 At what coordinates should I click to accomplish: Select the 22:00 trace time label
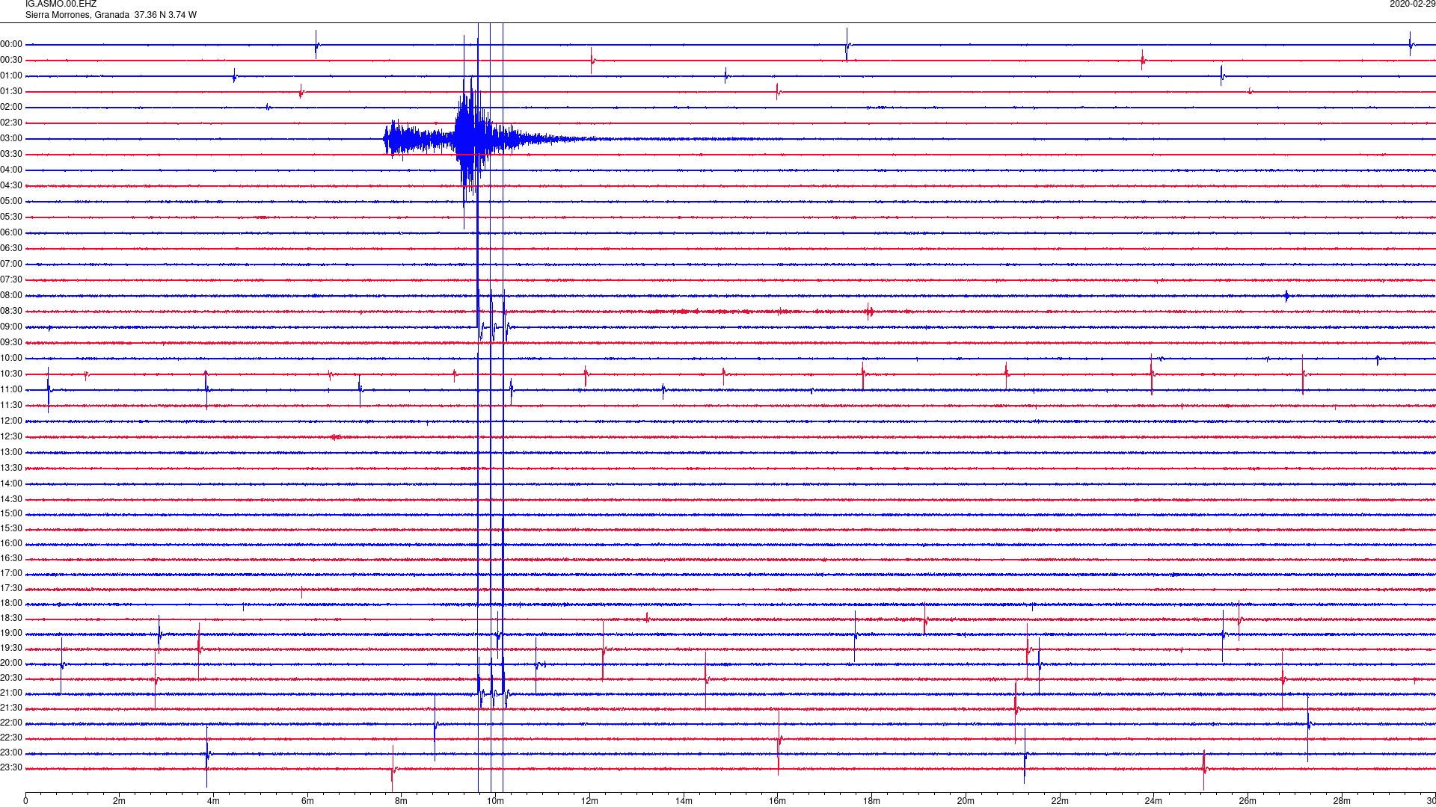pyautogui.click(x=11, y=723)
